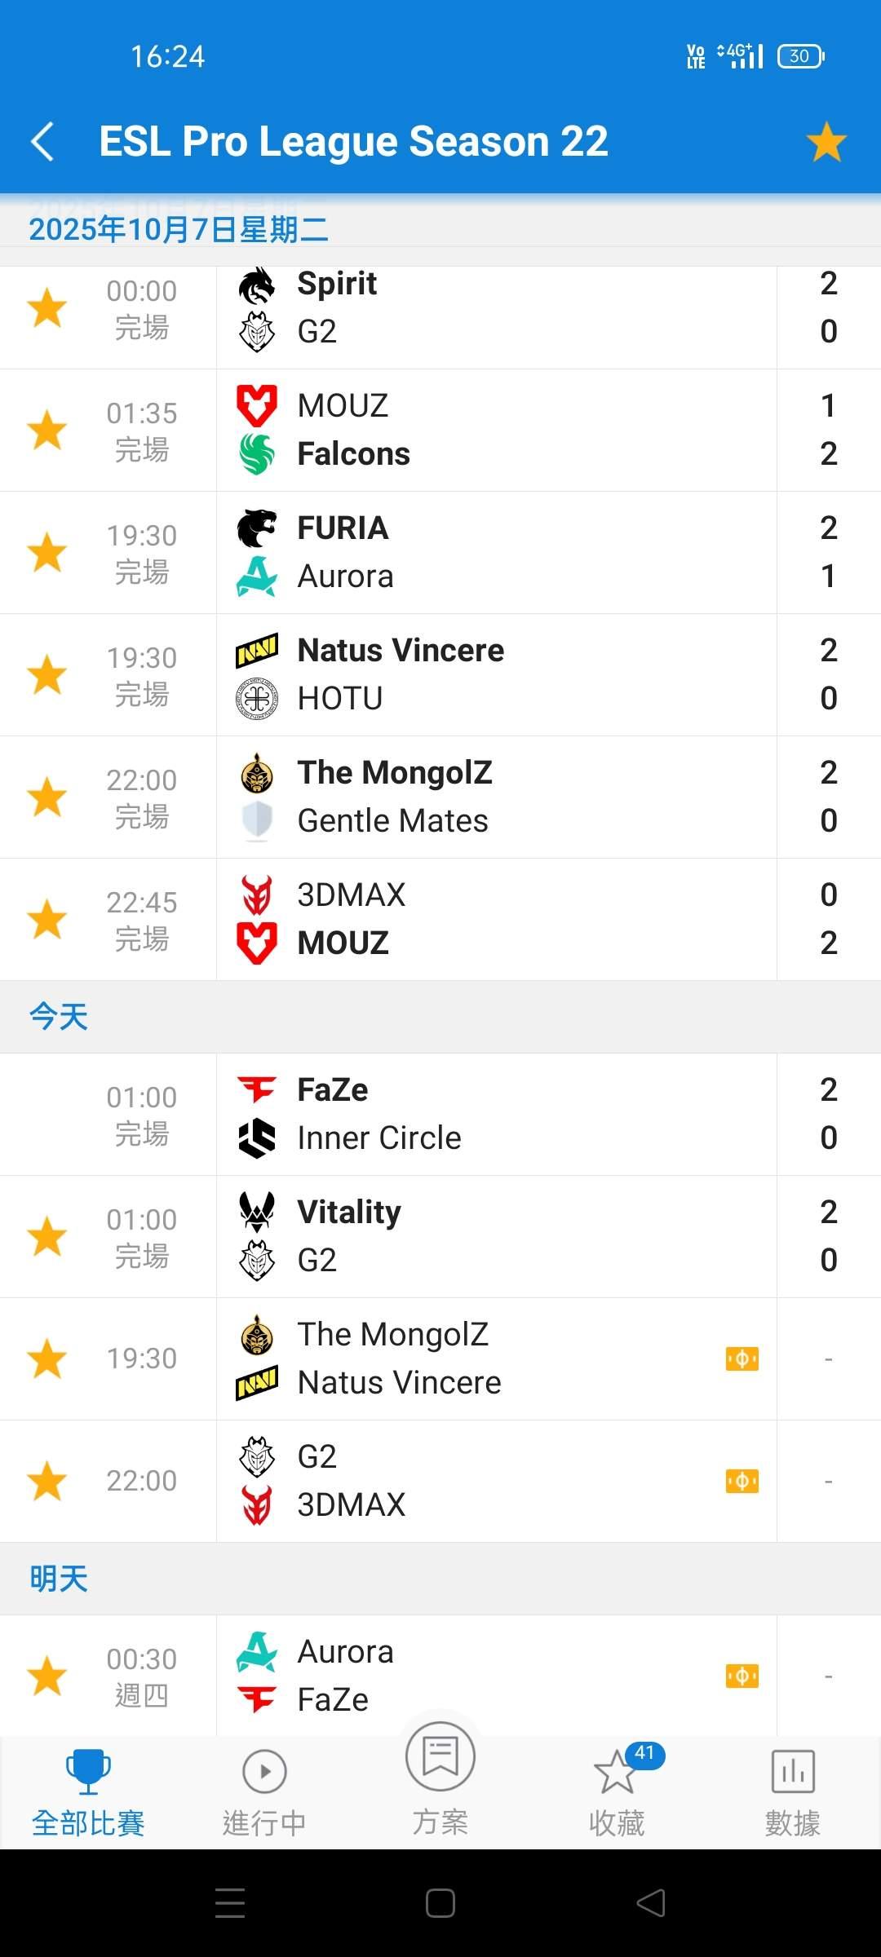Open MOUZ vs Falcons match details

click(489, 431)
